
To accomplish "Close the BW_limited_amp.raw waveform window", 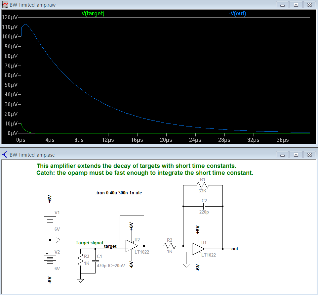I will click(309, 5).
